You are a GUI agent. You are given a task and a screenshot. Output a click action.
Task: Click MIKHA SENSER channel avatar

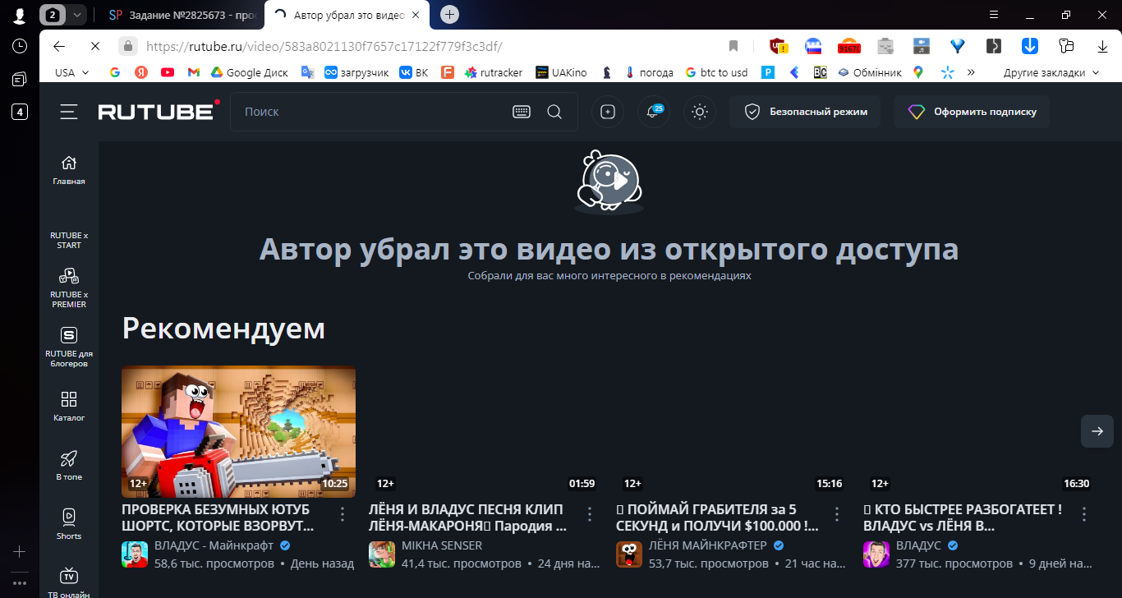pyautogui.click(x=382, y=554)
